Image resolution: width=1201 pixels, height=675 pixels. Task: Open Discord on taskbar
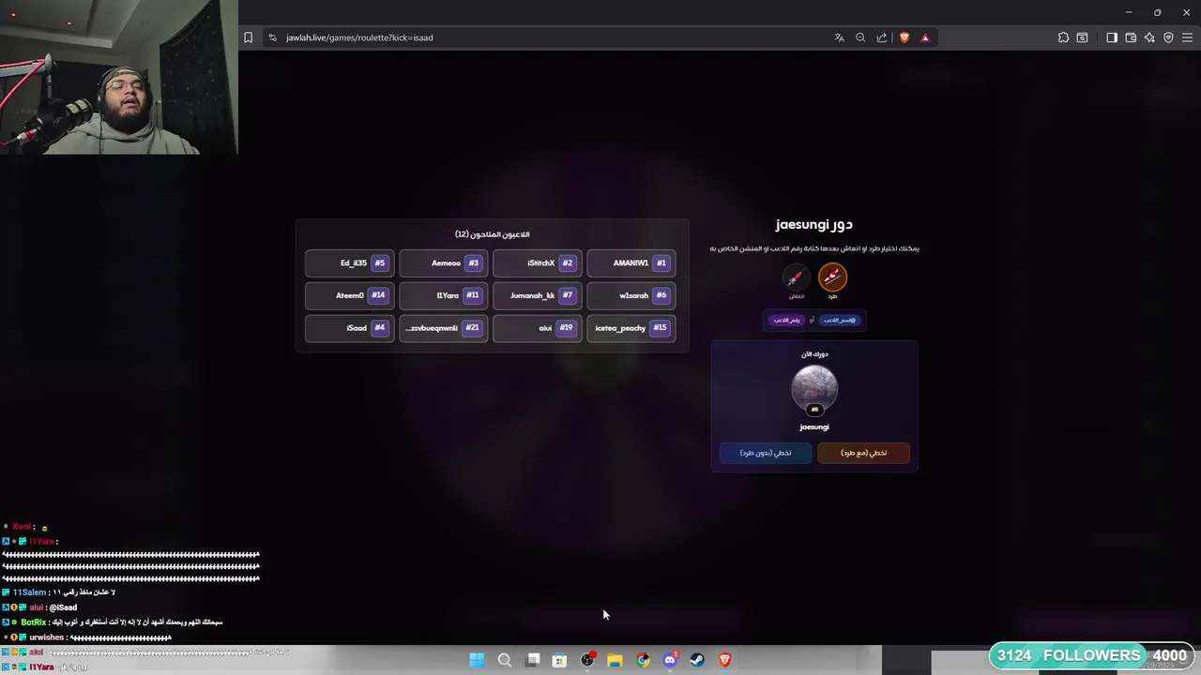(670, 660)
